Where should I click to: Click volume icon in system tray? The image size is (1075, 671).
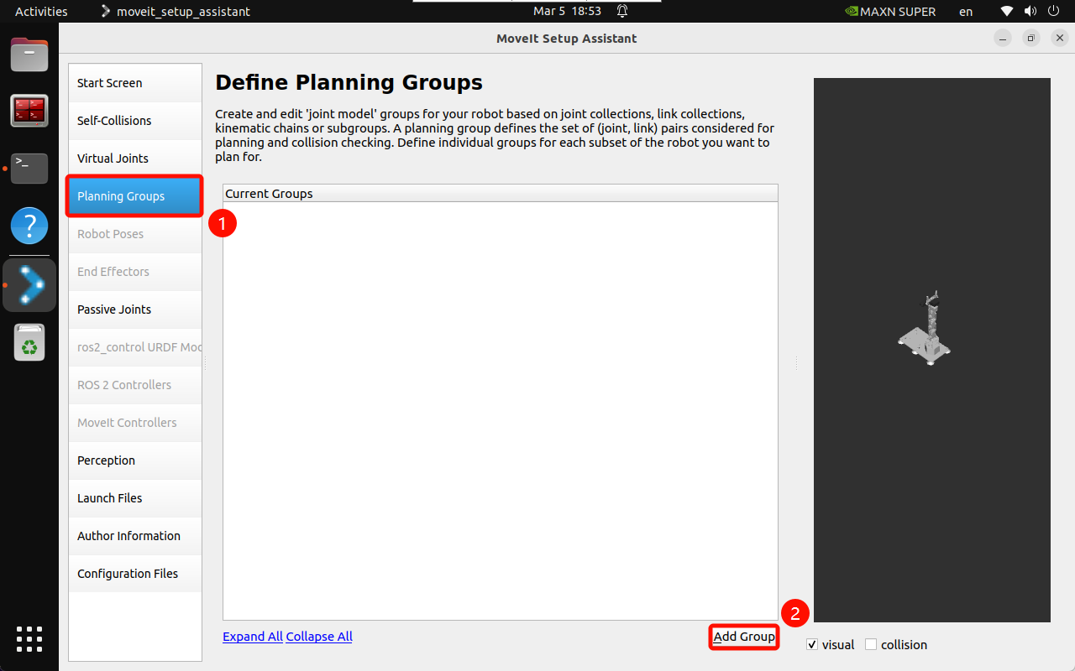coord(1030,12)
